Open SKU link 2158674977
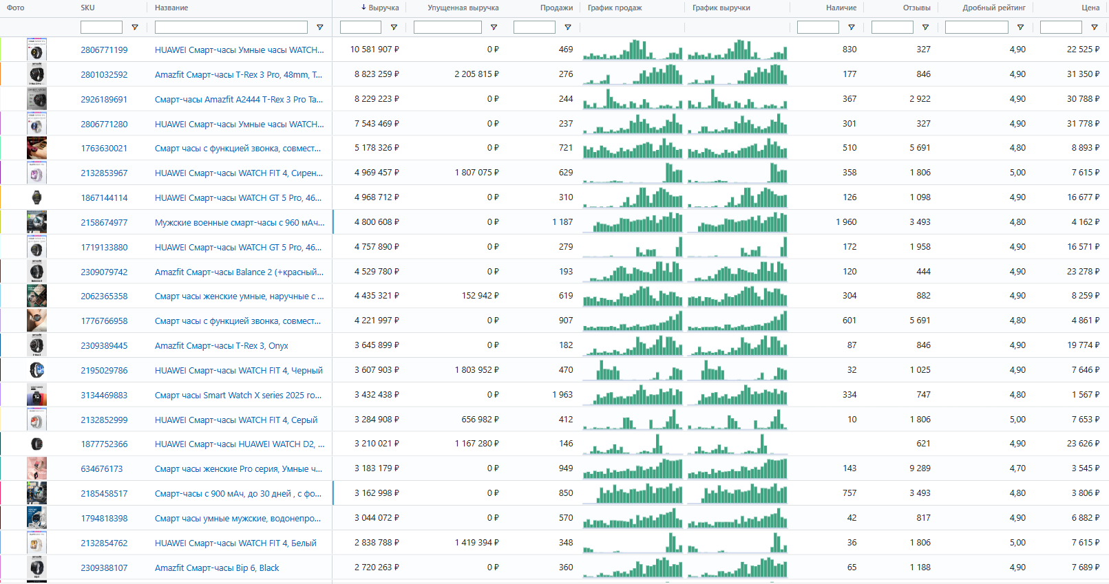Viewport: 1109px width, 584px height. [104, 223]
